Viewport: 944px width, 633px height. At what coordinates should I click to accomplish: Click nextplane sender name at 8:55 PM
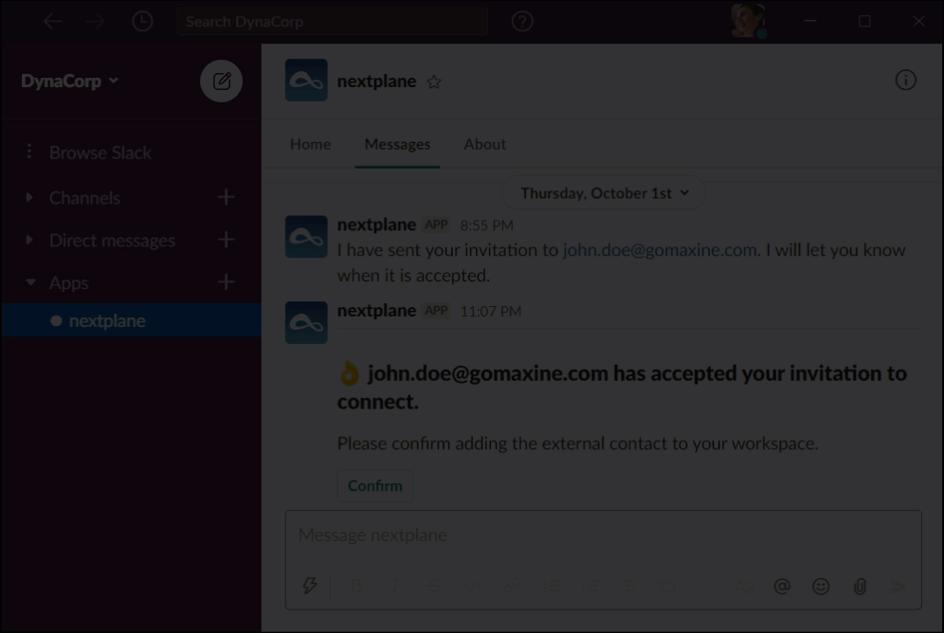376,225
